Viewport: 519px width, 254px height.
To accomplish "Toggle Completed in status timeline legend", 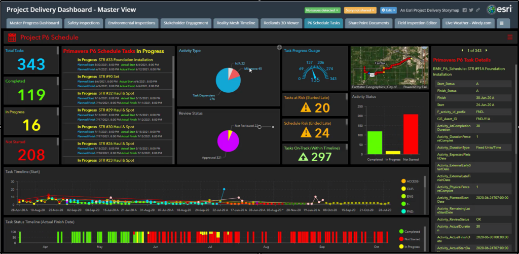I will pos(410,232).
